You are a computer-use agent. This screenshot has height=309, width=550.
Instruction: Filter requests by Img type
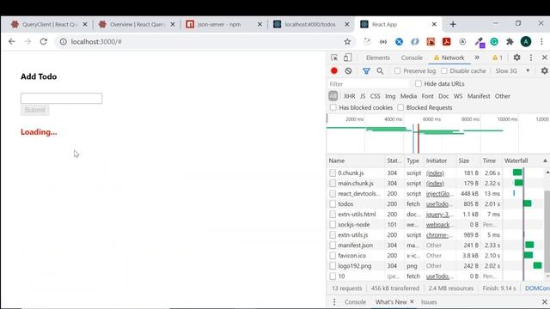pyautogui.click(x=390, y=96)
